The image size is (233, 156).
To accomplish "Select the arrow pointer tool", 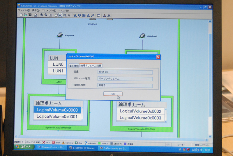I will click(x=69, y=15).
